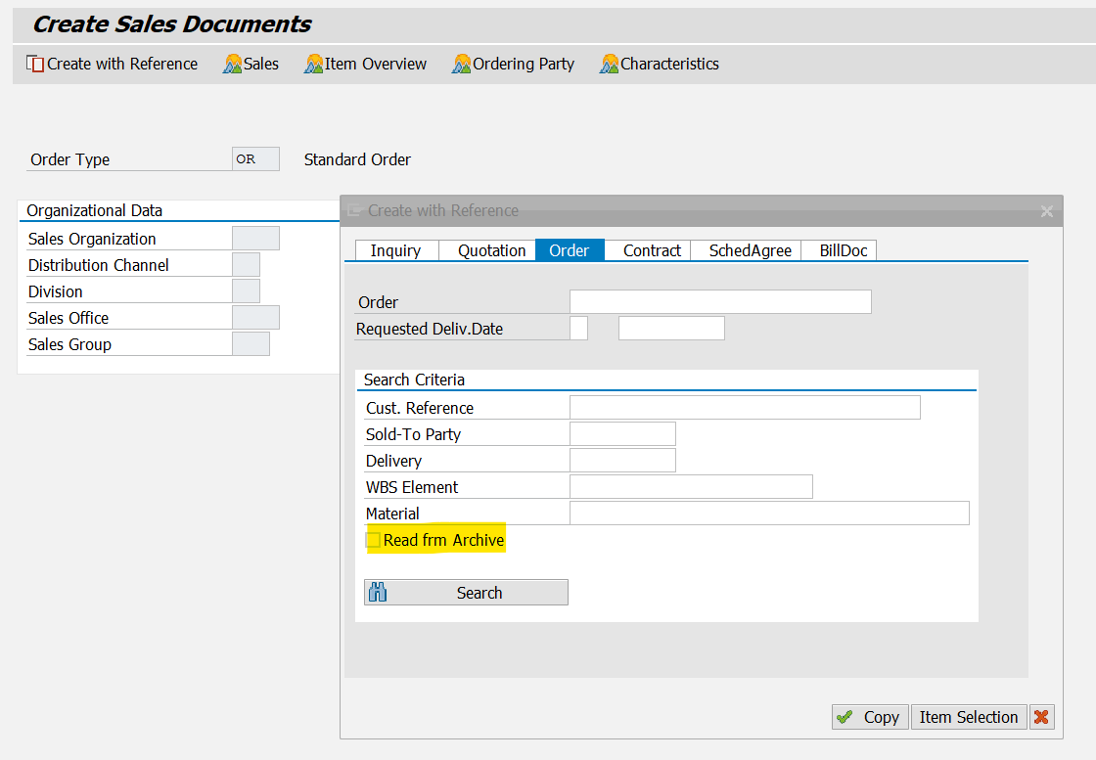Click the green checkmark icon on Copy
This screenshot has height=760, width=1096.
pos(845,717)
